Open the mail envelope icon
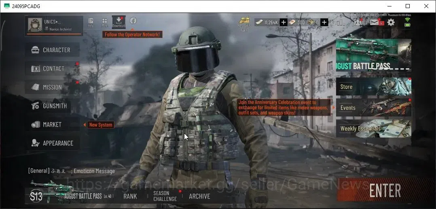 [x=375, y=22]
